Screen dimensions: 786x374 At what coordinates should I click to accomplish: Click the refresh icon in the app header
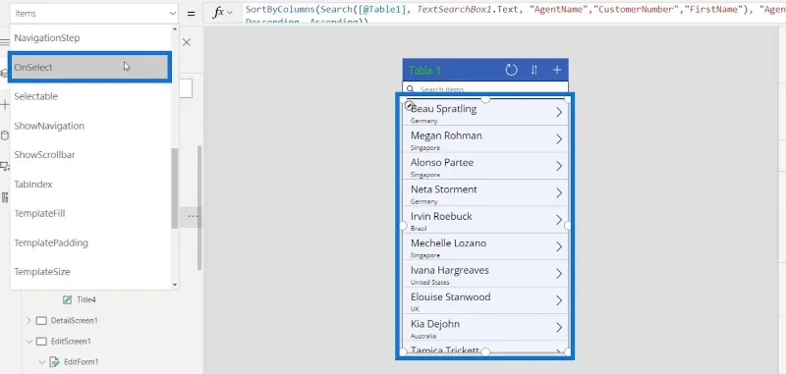(x=511, y=70)
